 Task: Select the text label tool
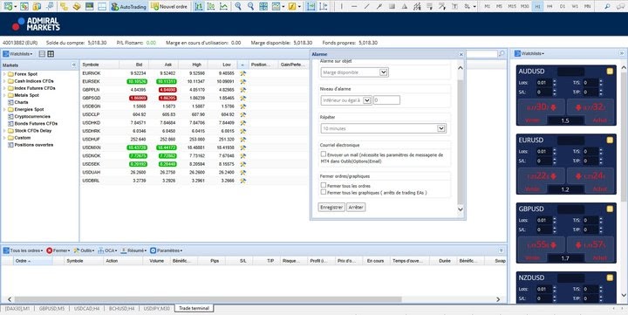(454, 6)
